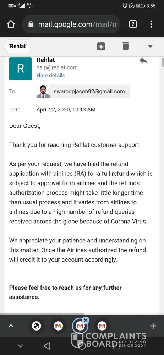This screenshot has height=355, width=164.
Task: Tap the Rehlat sender avatar
Action: [20, 69]
